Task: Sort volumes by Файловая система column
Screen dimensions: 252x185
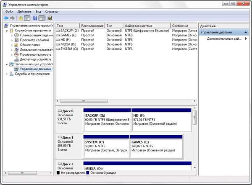Action: (147, 26)
